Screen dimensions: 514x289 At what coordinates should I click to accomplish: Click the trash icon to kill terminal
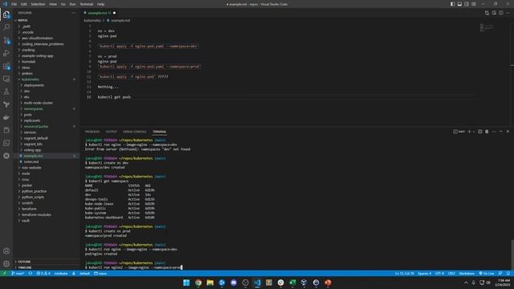point(487,132)
